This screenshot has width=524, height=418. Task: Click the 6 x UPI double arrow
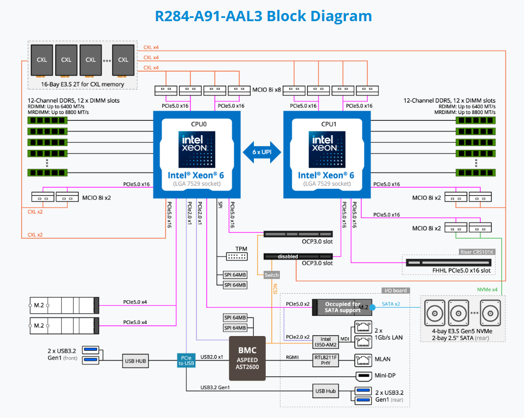click(263, 153)
